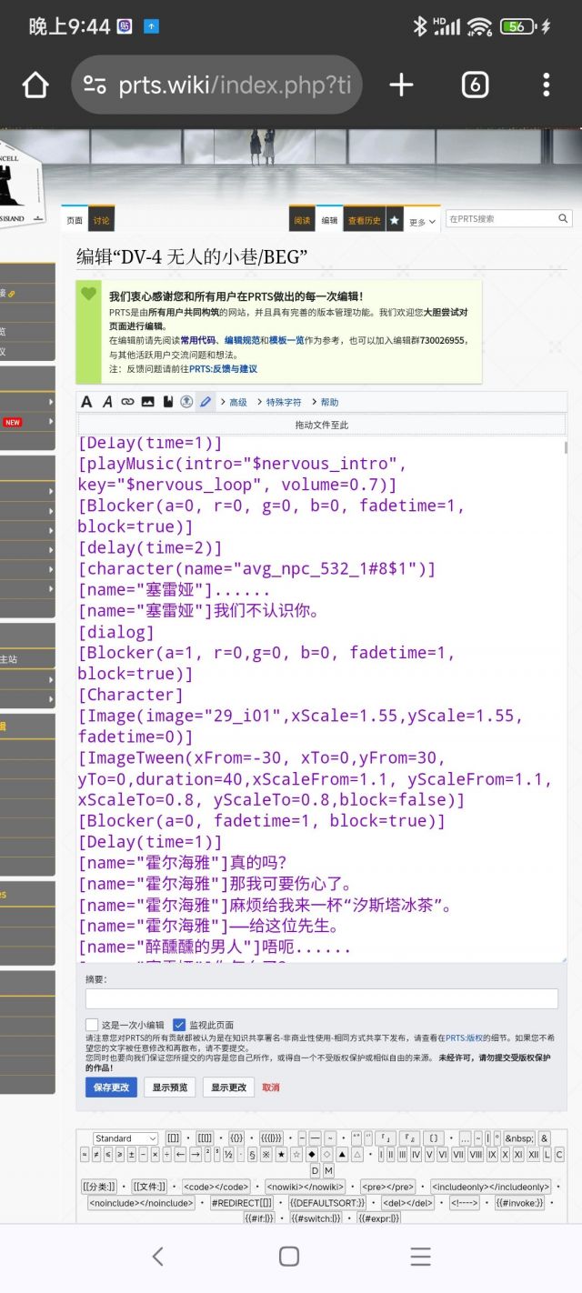
Task: Check the 这是一次小编辑 checkbox
Action: [x=92, y=1025]
